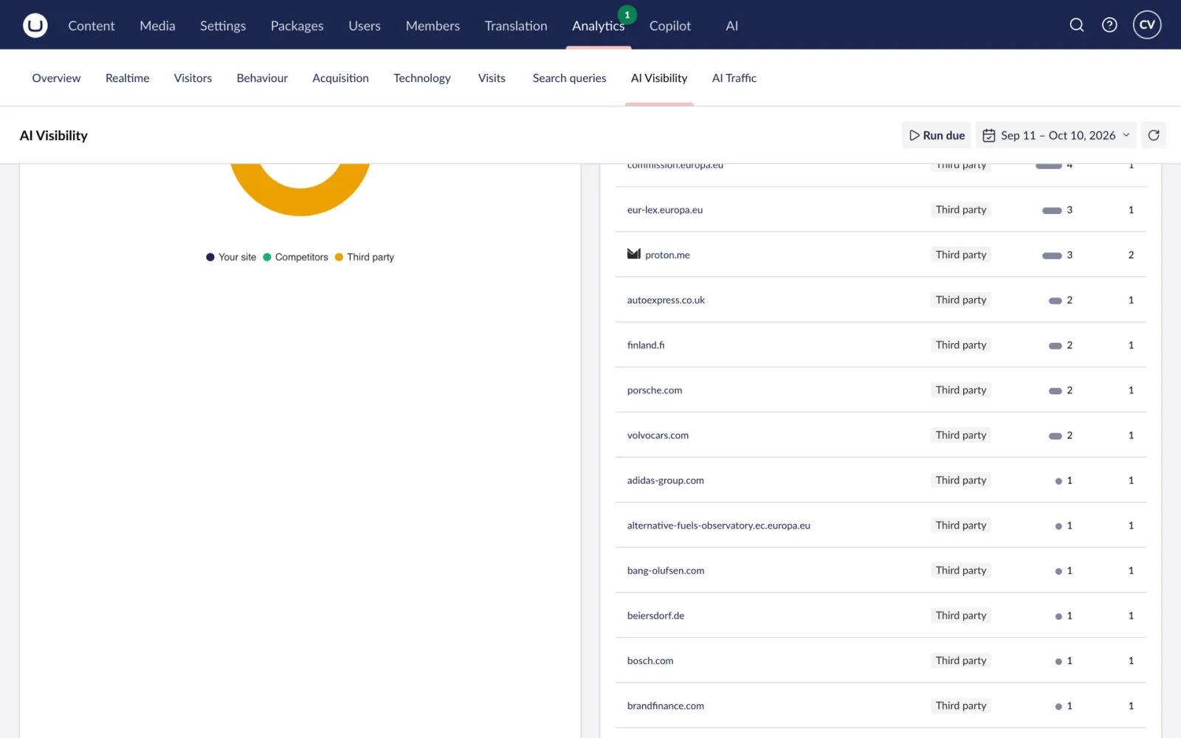Select the autoexpress.co.uk row
1181x738 pixels.
pyautogui.click(x=880, y=300)
